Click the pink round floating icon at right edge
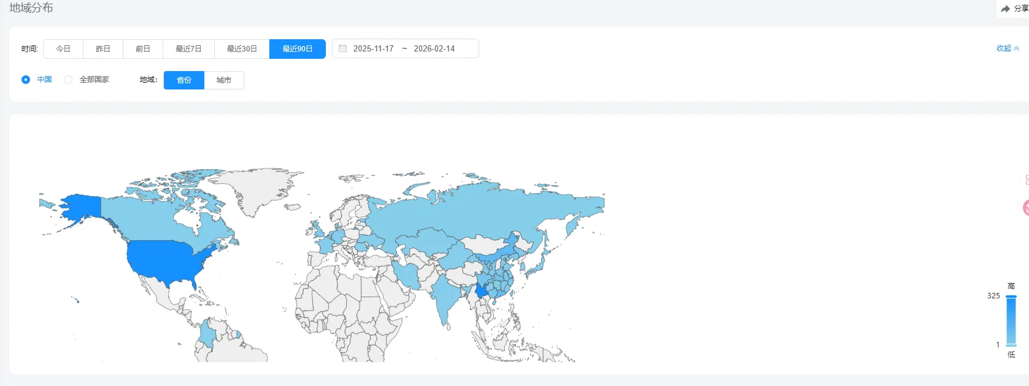 click(1025, 208)
